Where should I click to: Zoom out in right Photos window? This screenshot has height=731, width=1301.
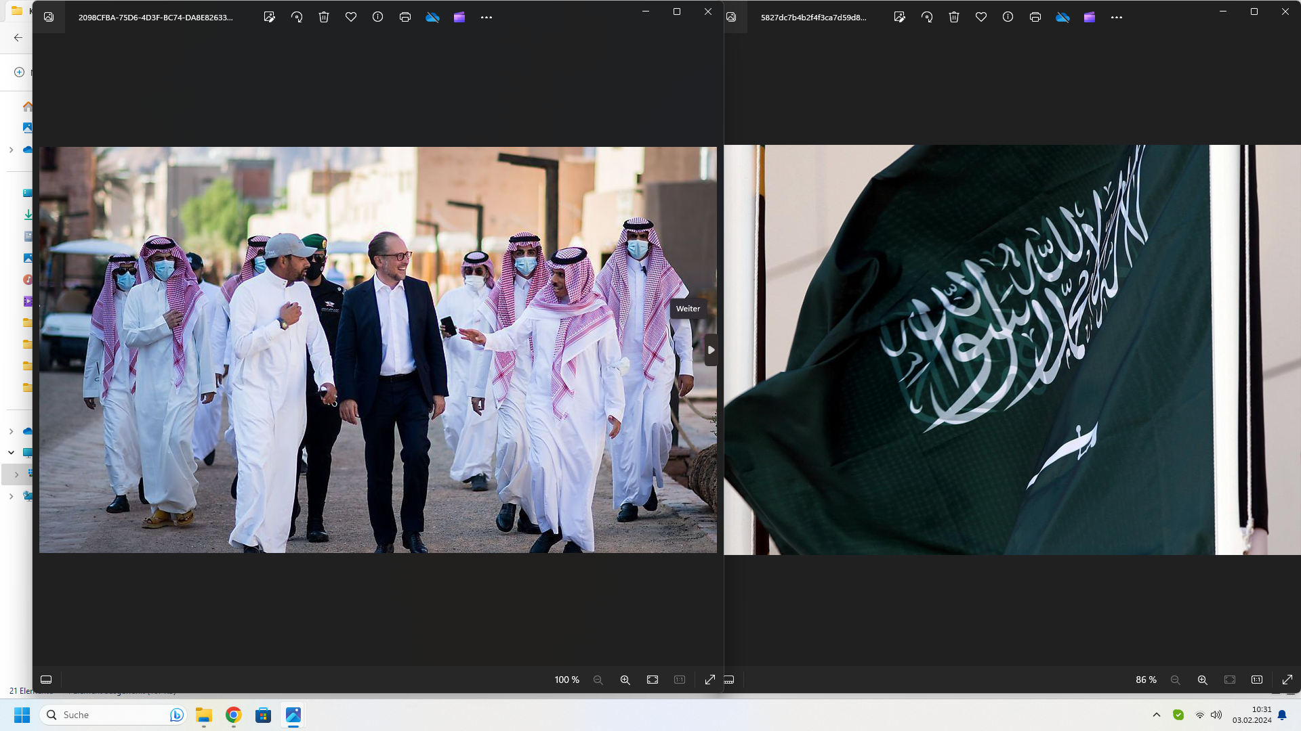(x=1176, y=680)
